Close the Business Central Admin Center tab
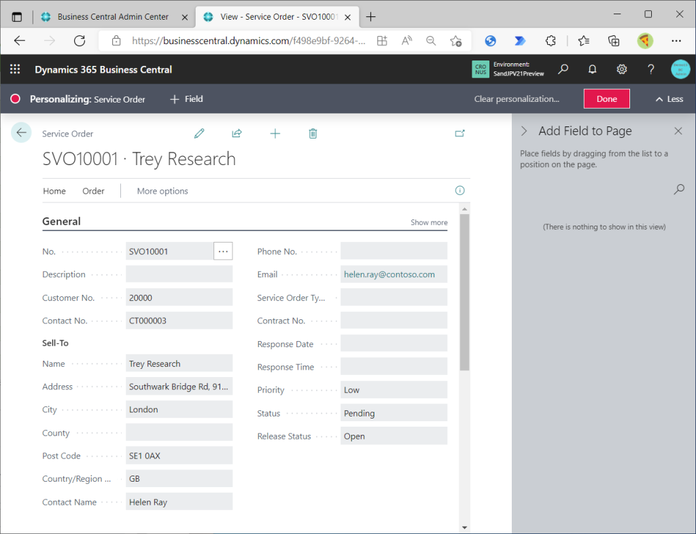 [x=185, y=17]
